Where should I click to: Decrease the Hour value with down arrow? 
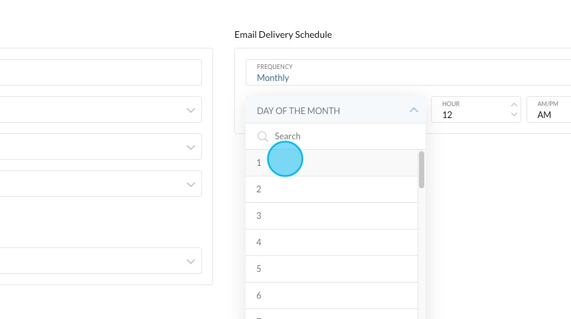click(x=514, y=115)
